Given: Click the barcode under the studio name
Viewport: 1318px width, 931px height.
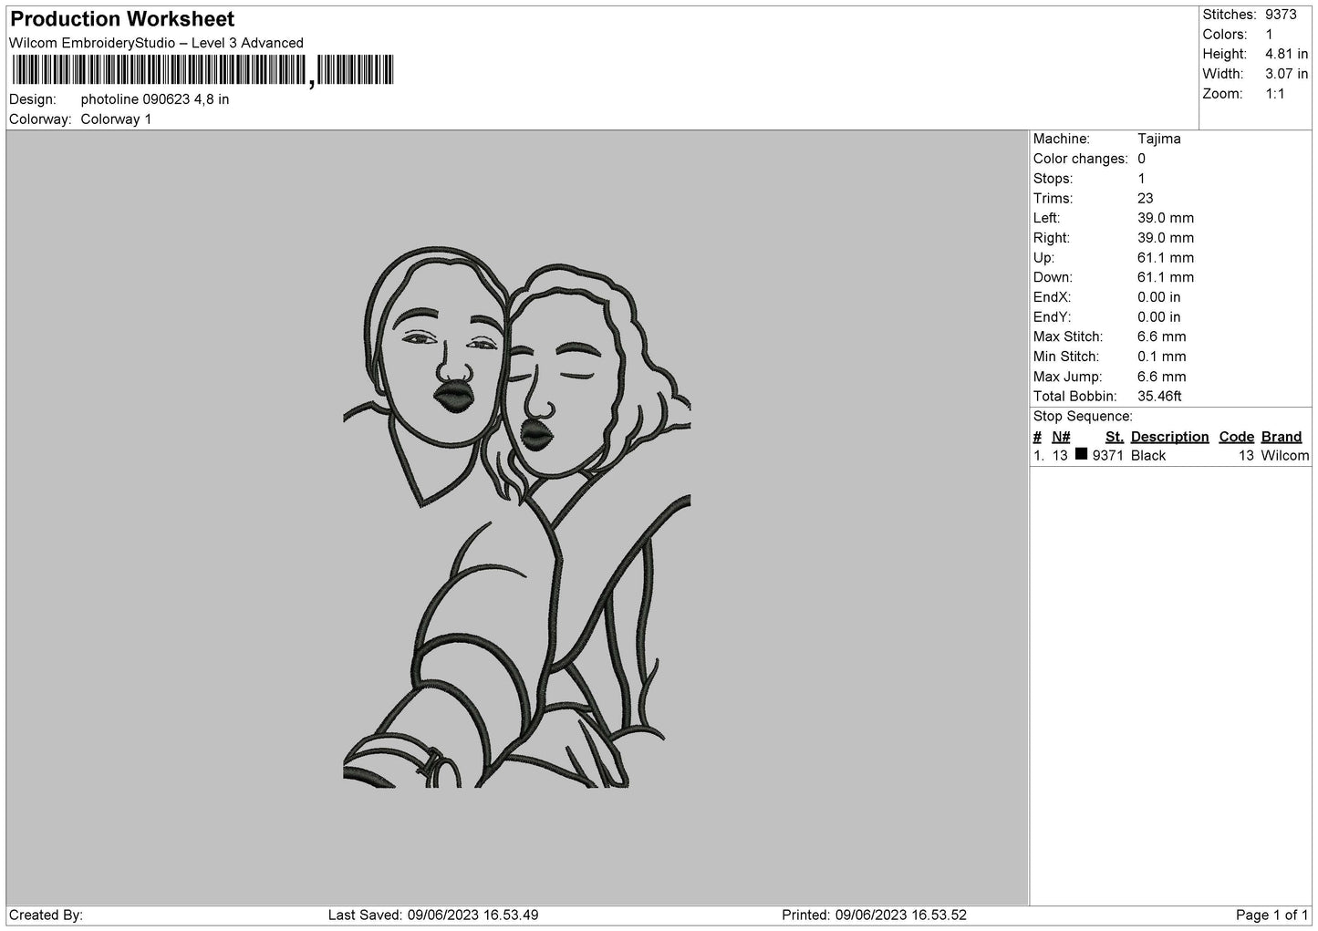Looking at the screenshot, I should tap(202, 70).
